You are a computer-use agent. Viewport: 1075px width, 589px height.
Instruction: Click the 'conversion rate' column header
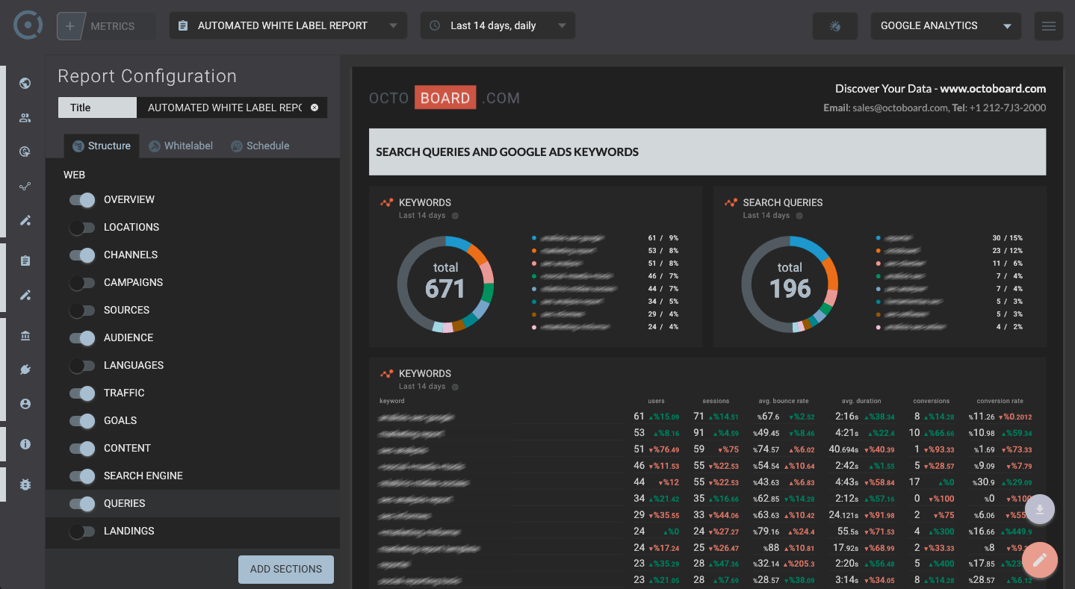click(x=1000, y=401)
